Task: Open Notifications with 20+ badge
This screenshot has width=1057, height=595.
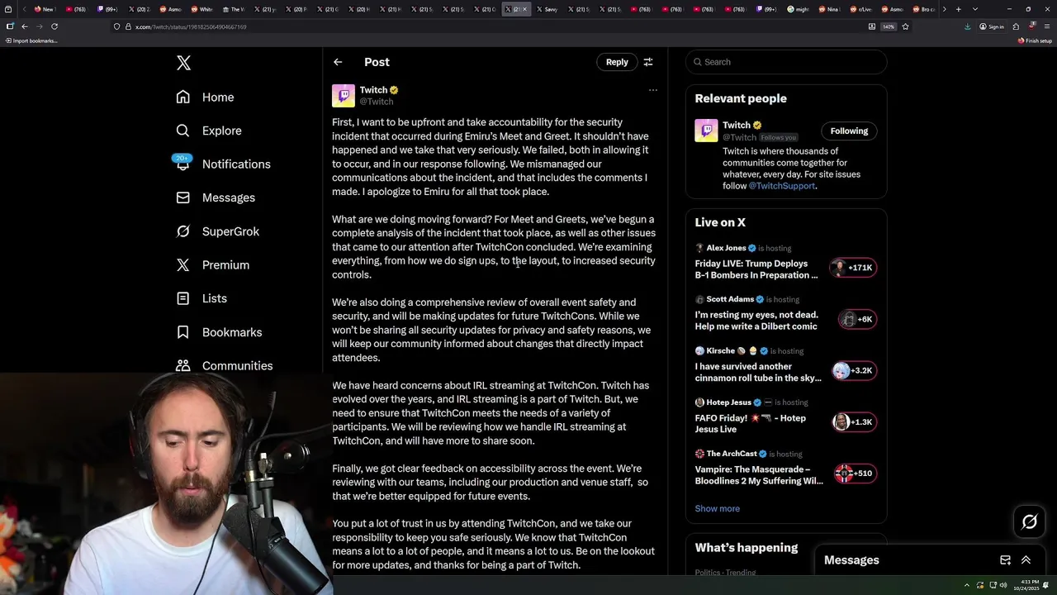Action: 223,164
